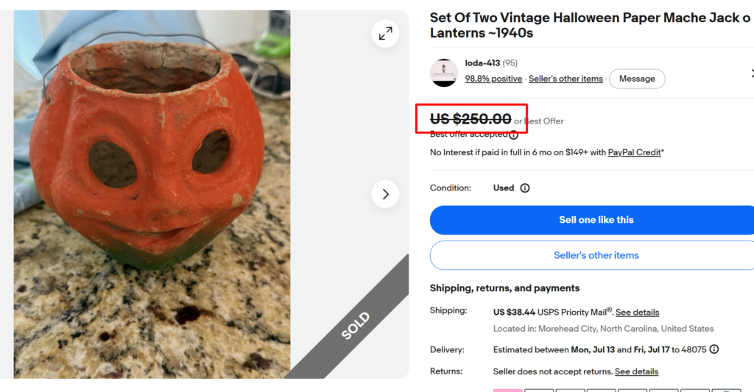Open Seller's other items link near seller name
Viewport: 754px width, 392px height.
(565, 79)
